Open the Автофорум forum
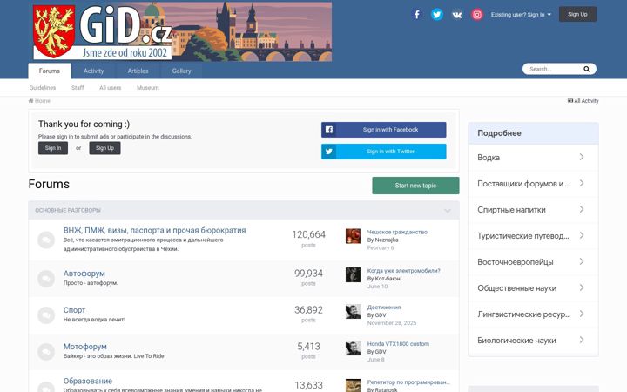This screenshot has width=627, height=392. (84, 274)
